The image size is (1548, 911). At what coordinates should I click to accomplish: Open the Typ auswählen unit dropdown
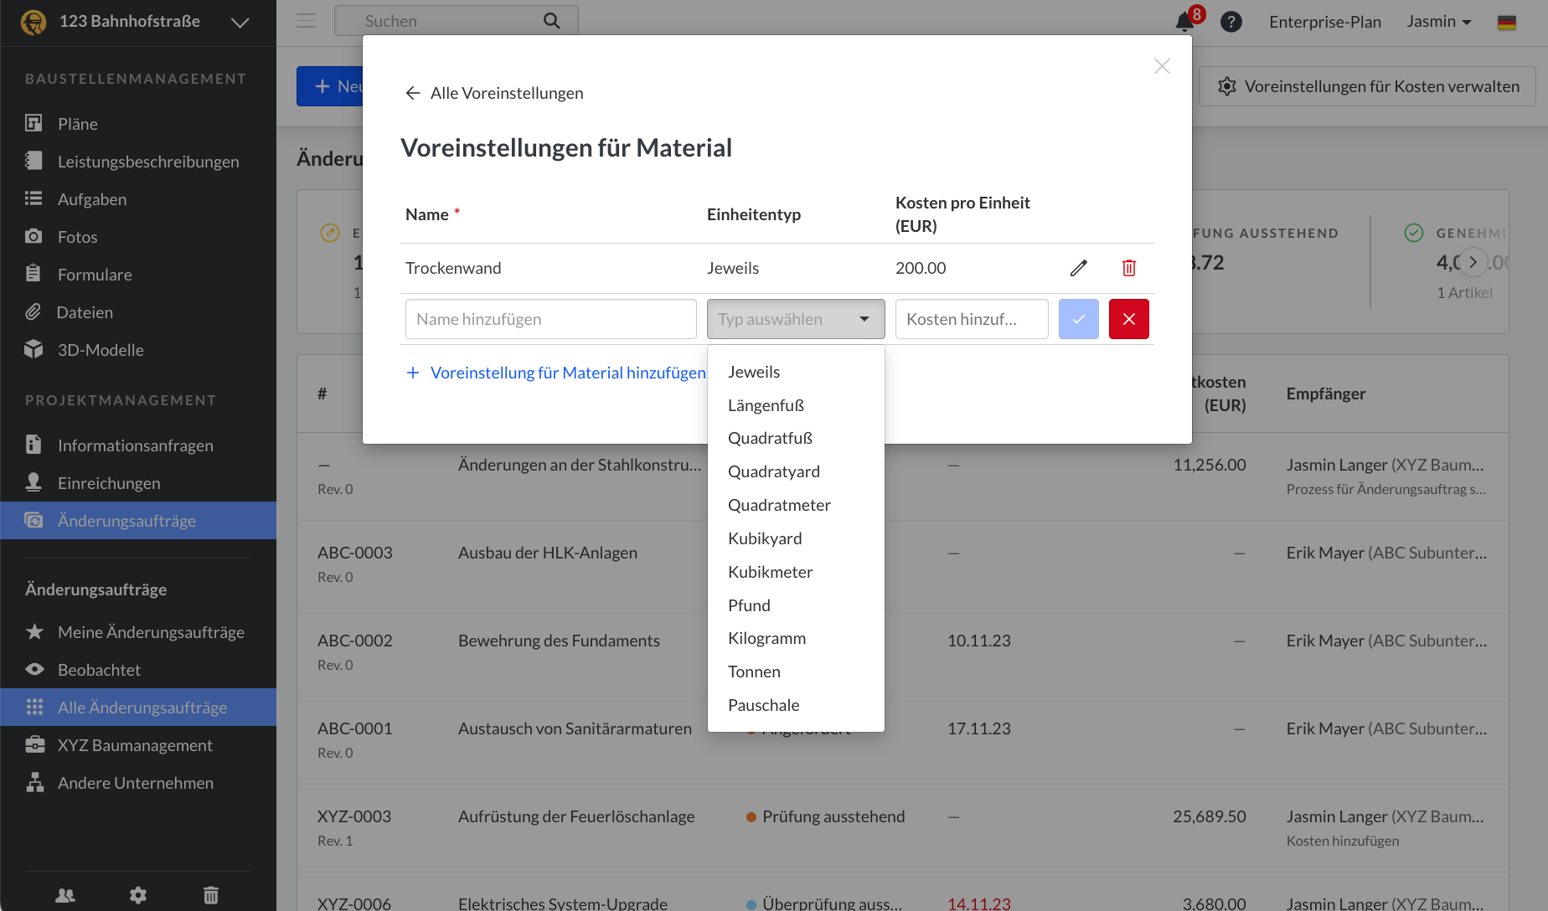pos(796,319)
